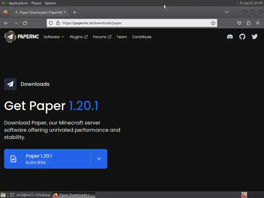The image size is (264, 198).
Task: Click the browser forward arrow
Action: 15,23
